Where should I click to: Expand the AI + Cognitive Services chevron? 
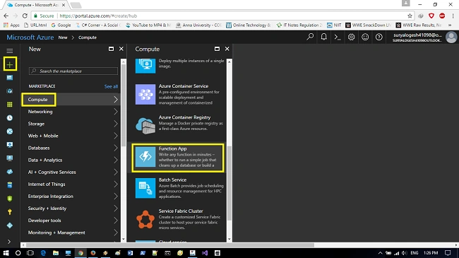[x=116, y=172]
